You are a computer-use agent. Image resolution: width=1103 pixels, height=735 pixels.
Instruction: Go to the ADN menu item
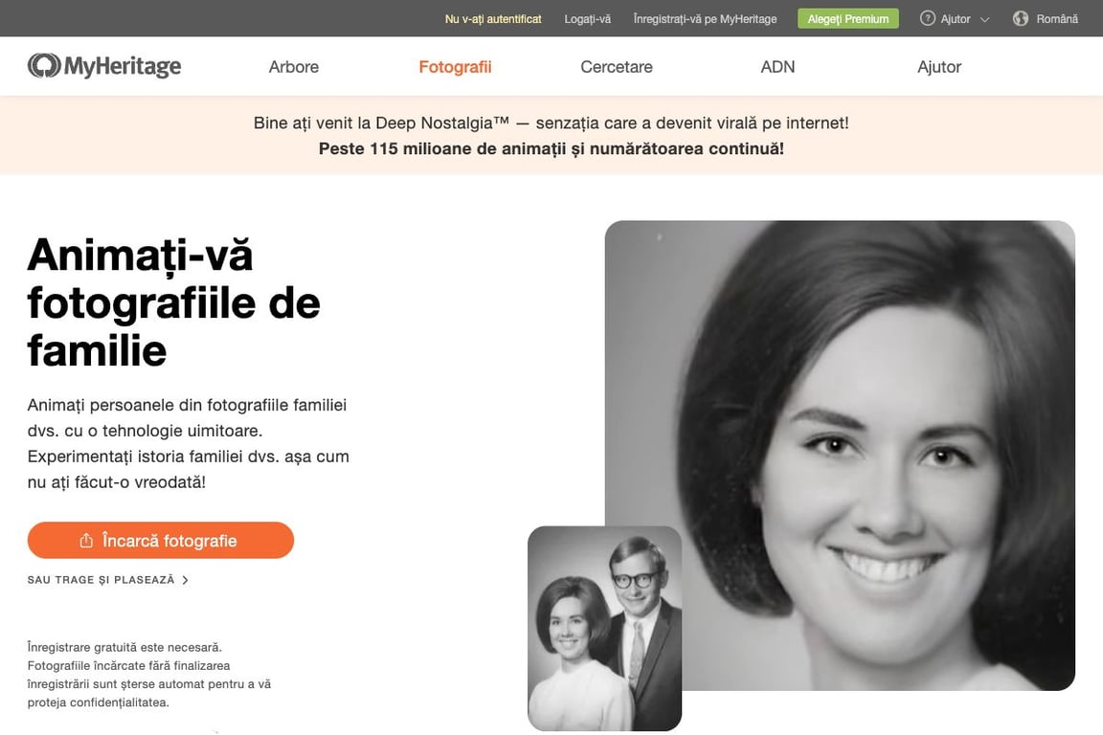coord(777,67)
